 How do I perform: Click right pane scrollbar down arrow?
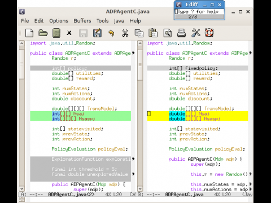[140, 188]
